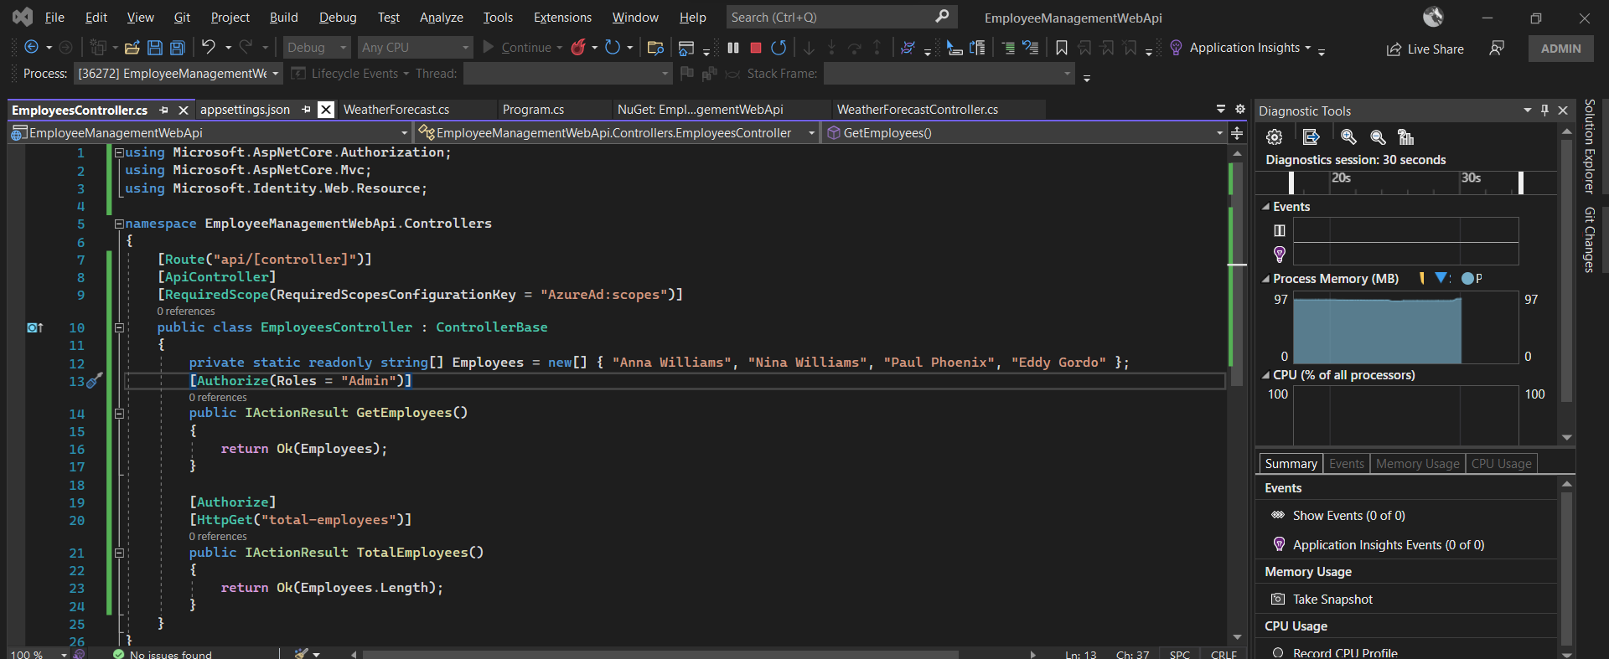This screenshot has width=1609, height=659.
Task: Open the Any CPU platform dropdown
Action: click(x=415, y=48)
